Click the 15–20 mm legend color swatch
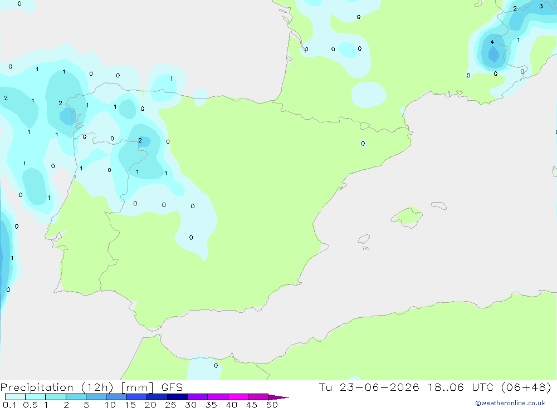557x408 pixels. click(137, 397)
